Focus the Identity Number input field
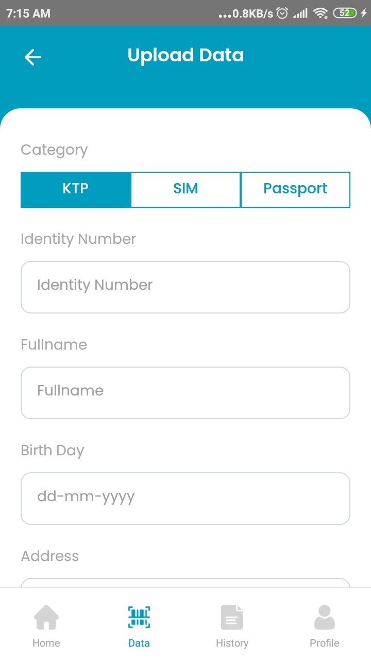The image size is (371, 660). [x=185, y=287]
